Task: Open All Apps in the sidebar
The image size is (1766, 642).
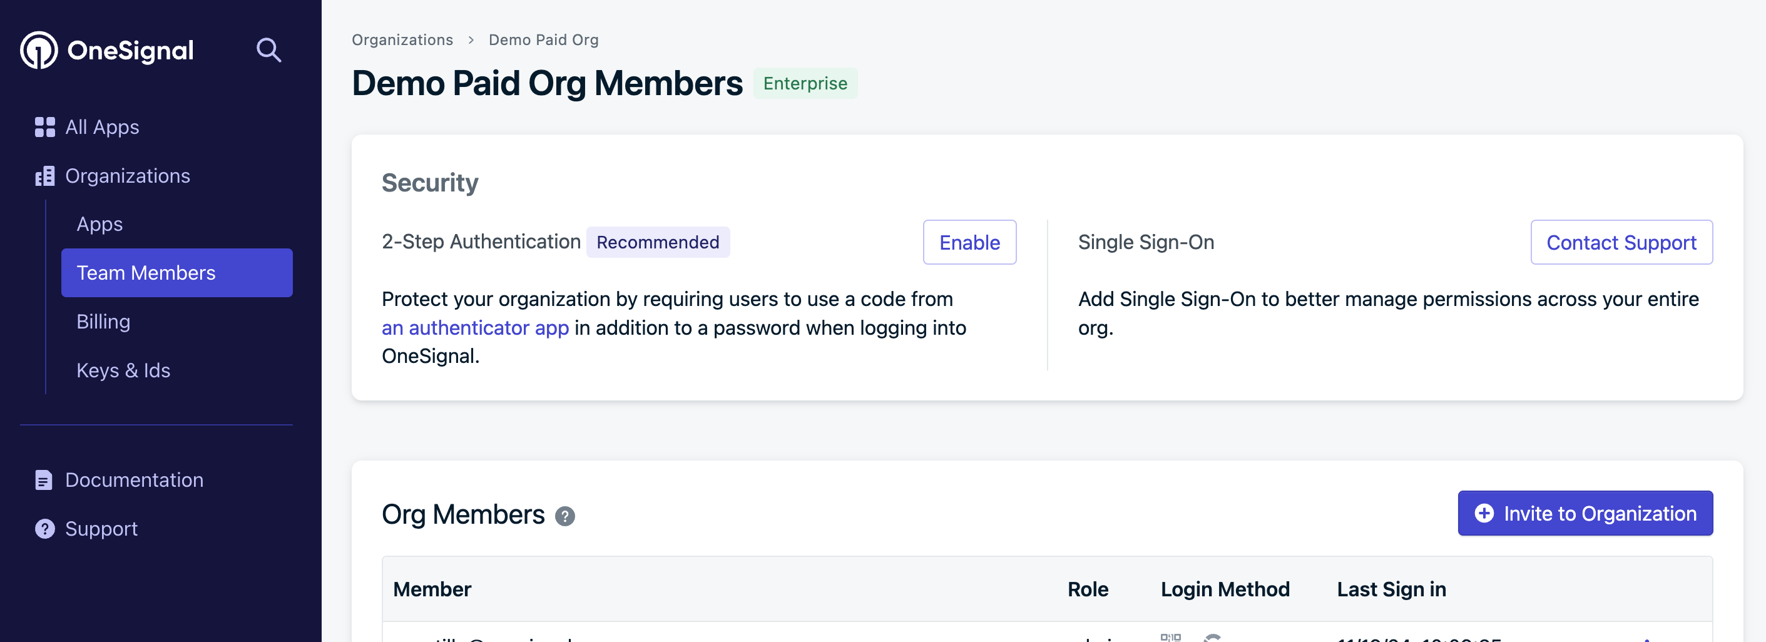Action: point(102,127)
